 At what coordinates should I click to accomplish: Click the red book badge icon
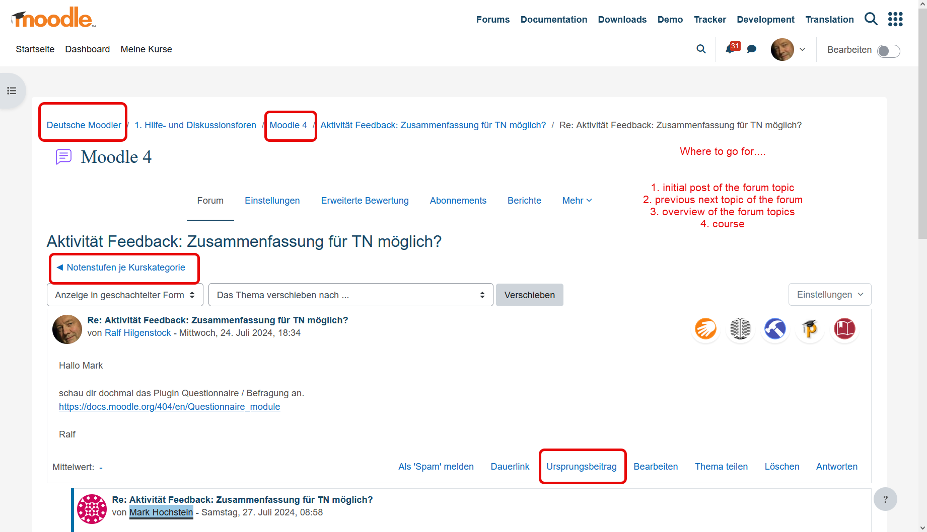pos(844,329)
